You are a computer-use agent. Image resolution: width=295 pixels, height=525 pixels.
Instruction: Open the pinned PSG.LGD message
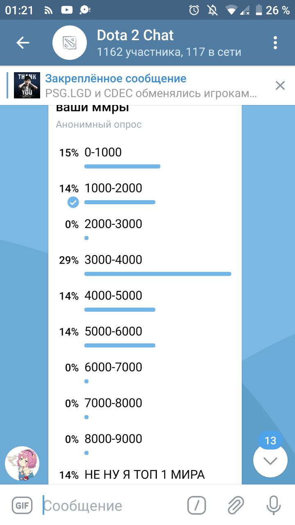[x=152, y=86]
